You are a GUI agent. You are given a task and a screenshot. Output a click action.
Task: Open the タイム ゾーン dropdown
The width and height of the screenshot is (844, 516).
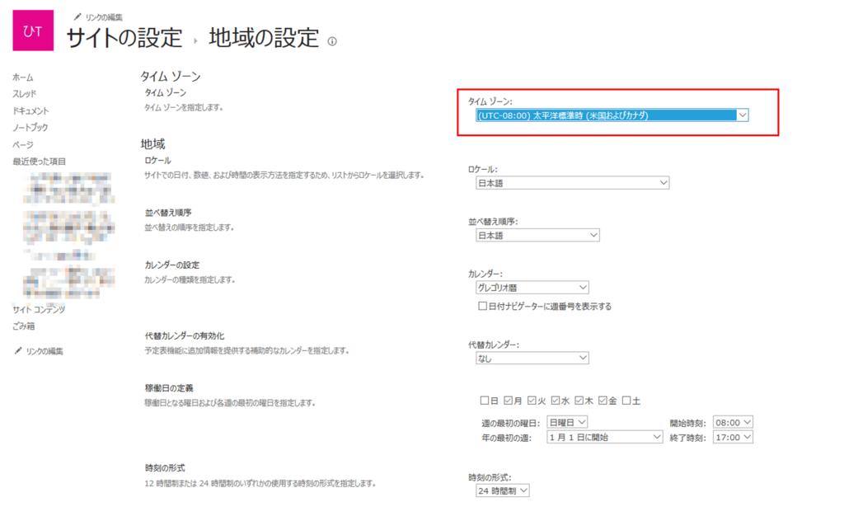pos(612,115)
